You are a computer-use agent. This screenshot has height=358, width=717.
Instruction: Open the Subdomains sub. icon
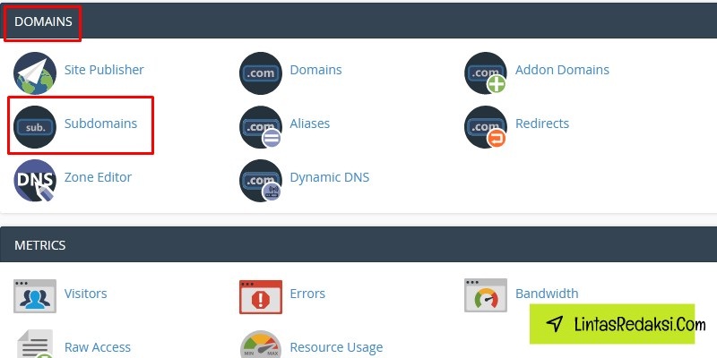[35, 127]
